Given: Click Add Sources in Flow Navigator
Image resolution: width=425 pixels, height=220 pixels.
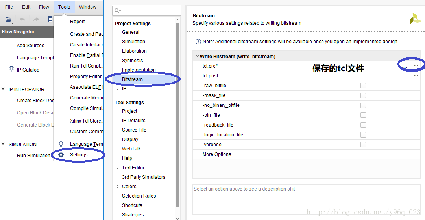Looking at the screenshot, I should pos(30,46).
